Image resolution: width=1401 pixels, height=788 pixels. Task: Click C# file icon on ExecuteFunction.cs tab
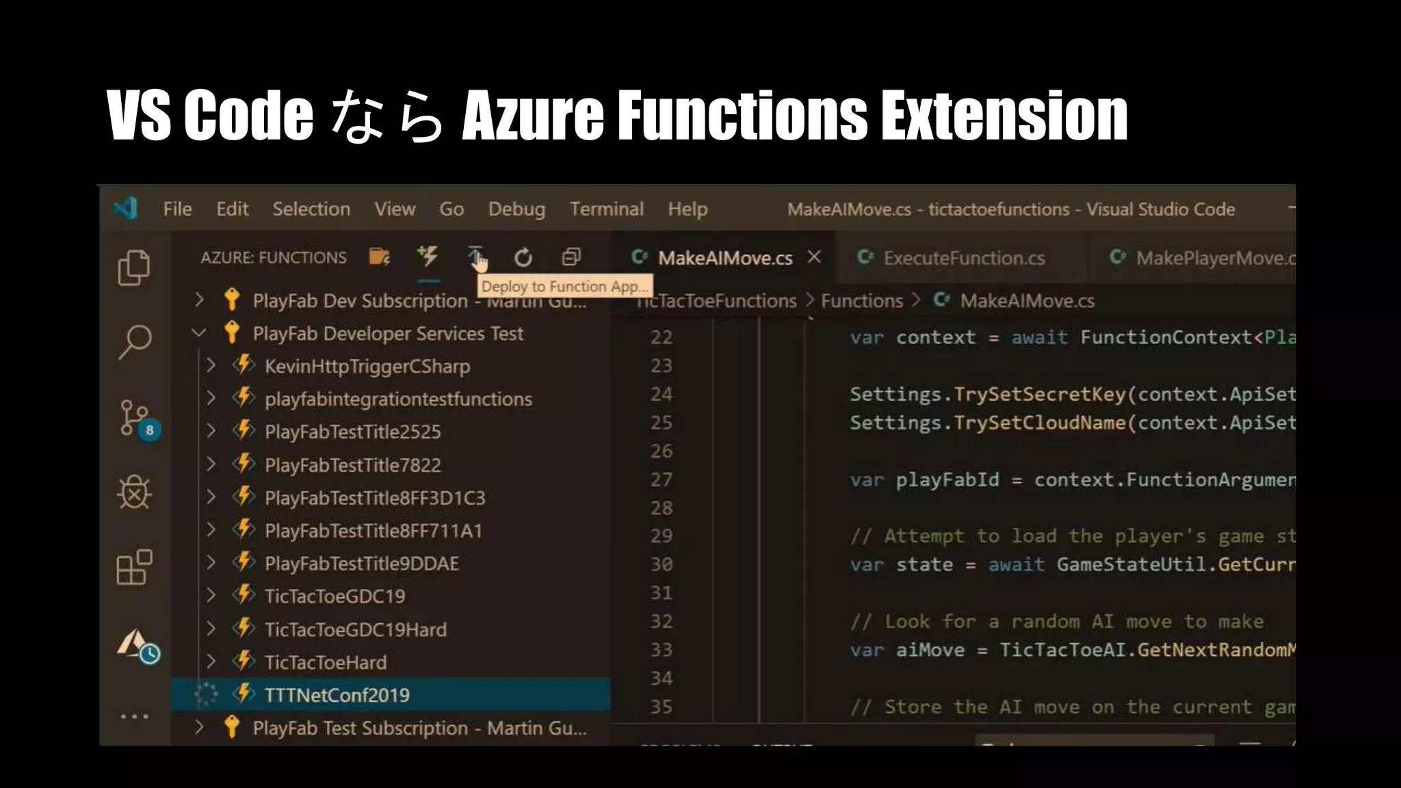coord(865,257)
